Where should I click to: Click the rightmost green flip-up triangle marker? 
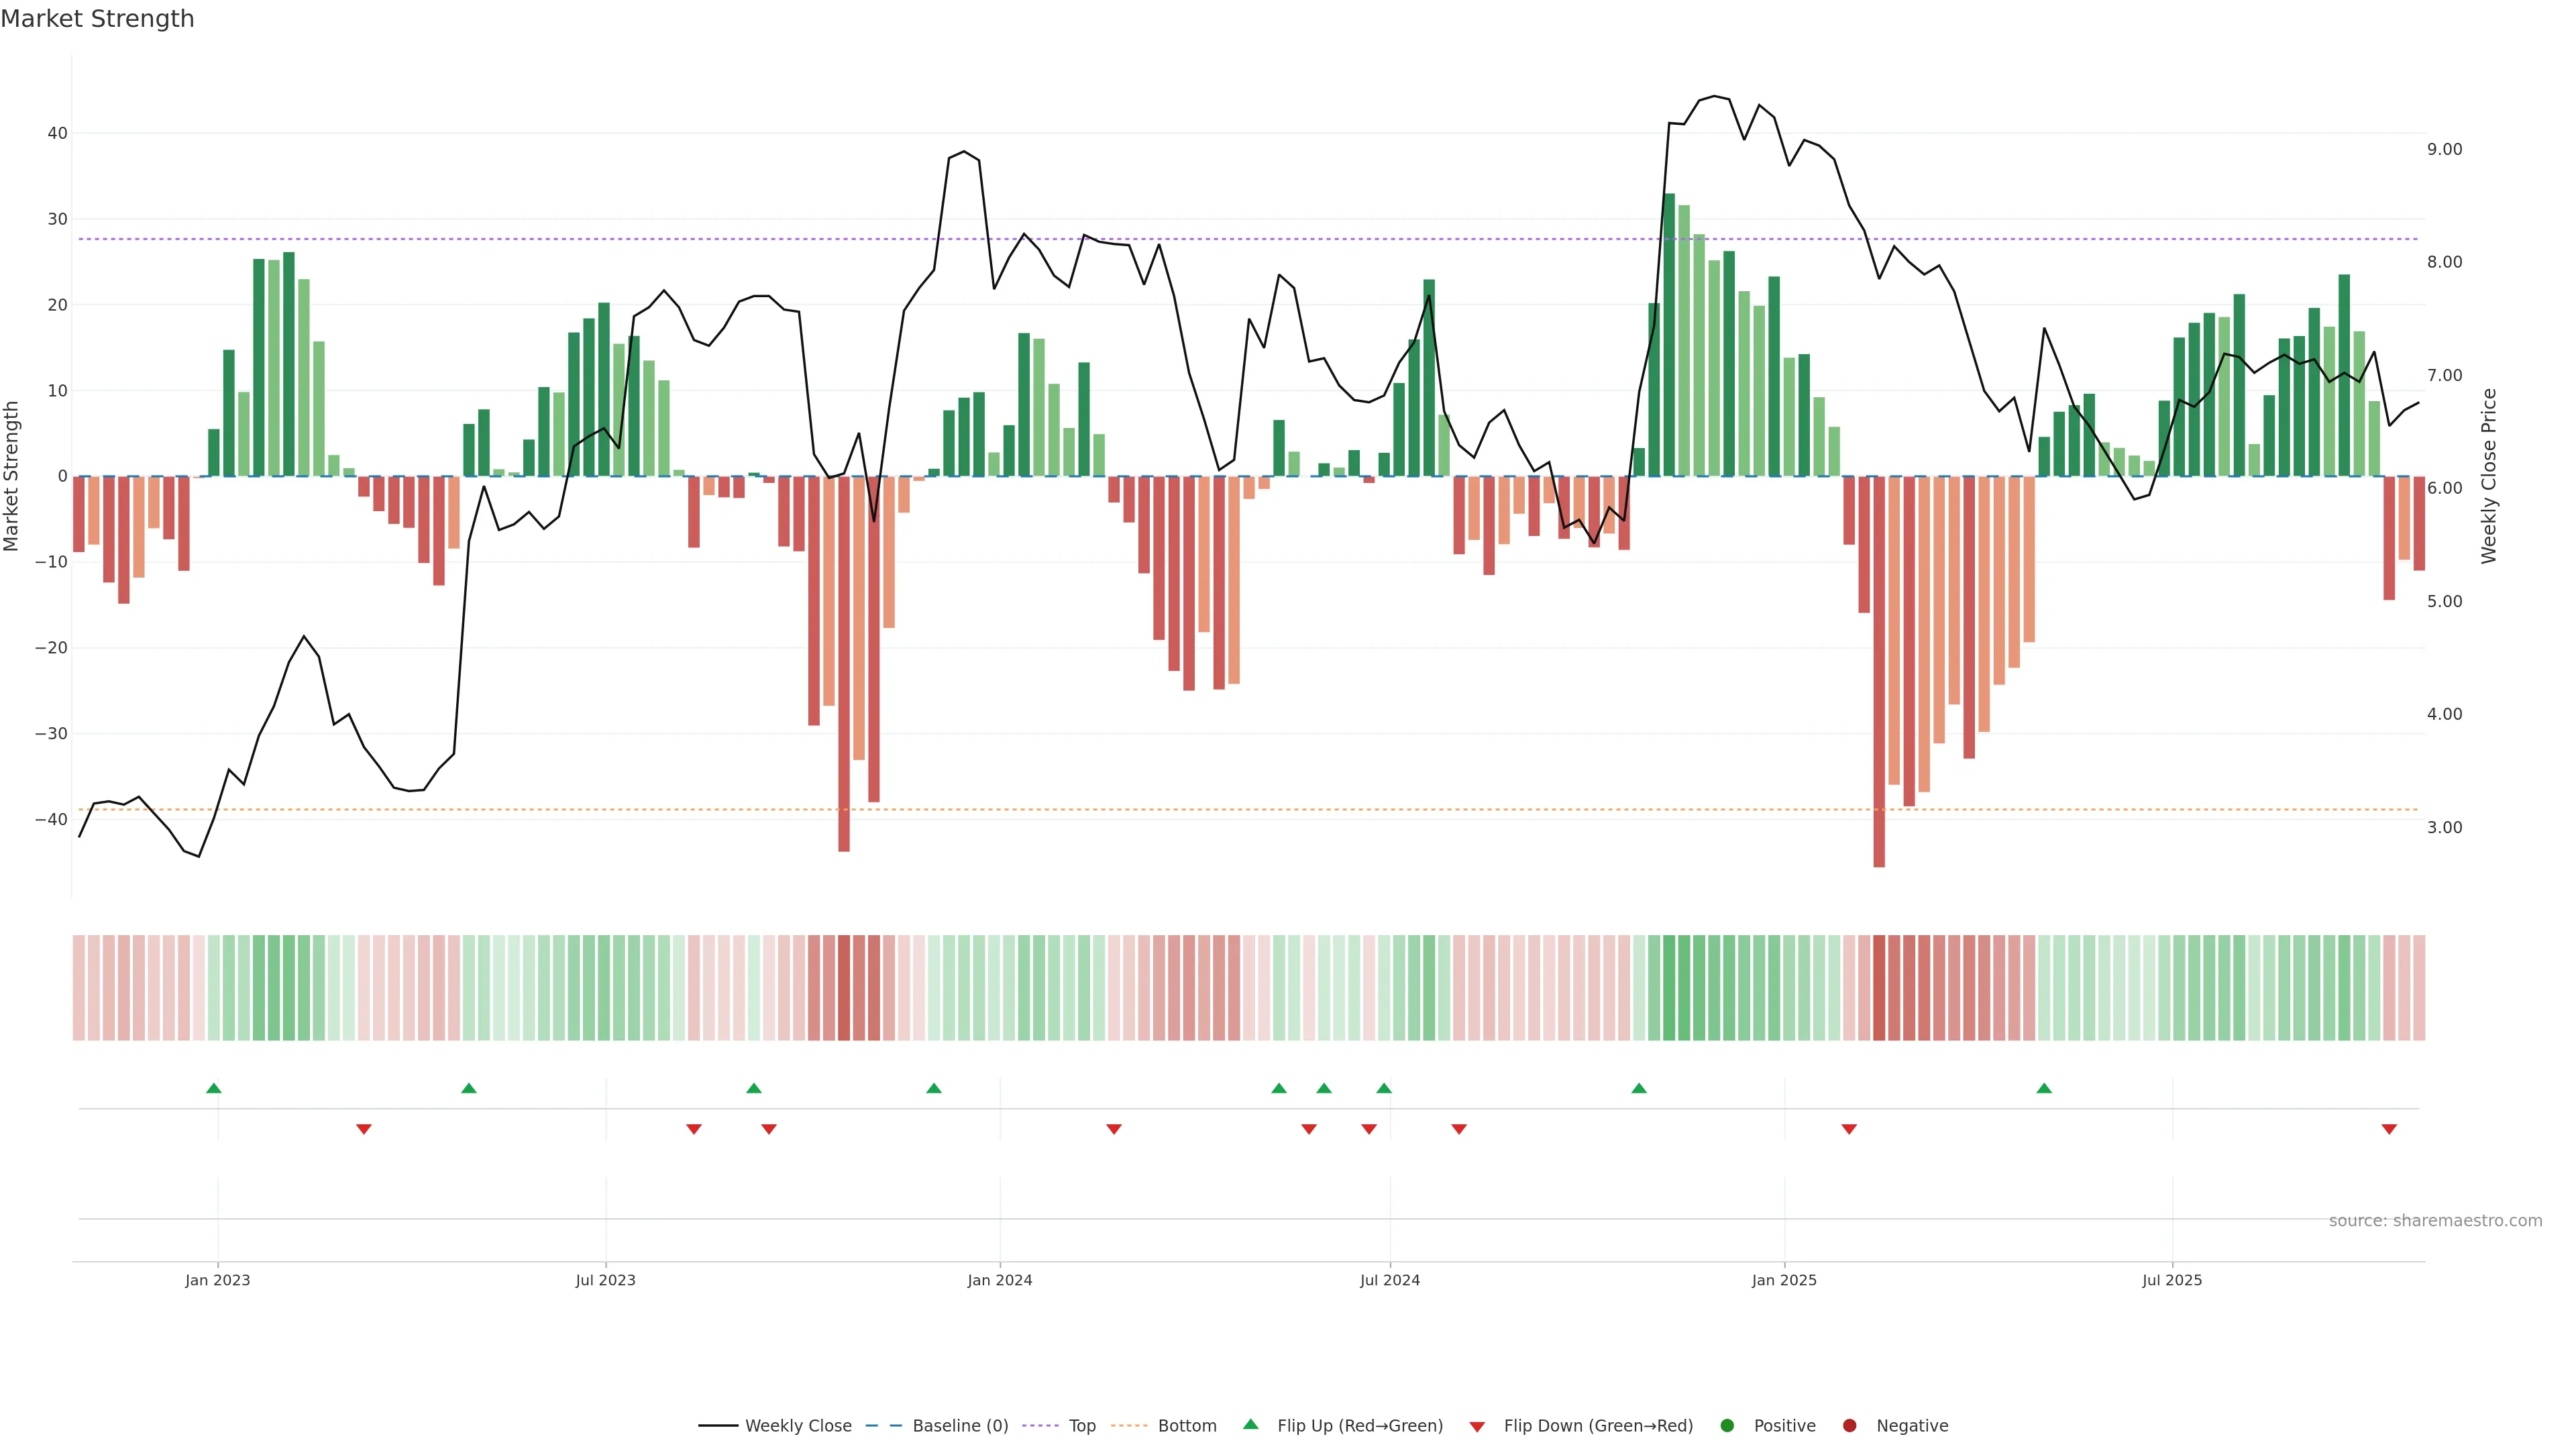[2044, 1088]
